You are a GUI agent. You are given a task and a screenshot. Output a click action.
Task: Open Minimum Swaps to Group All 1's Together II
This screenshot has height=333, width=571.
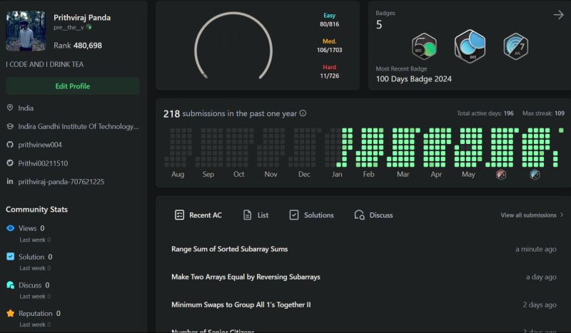click(x=241, y=304)
